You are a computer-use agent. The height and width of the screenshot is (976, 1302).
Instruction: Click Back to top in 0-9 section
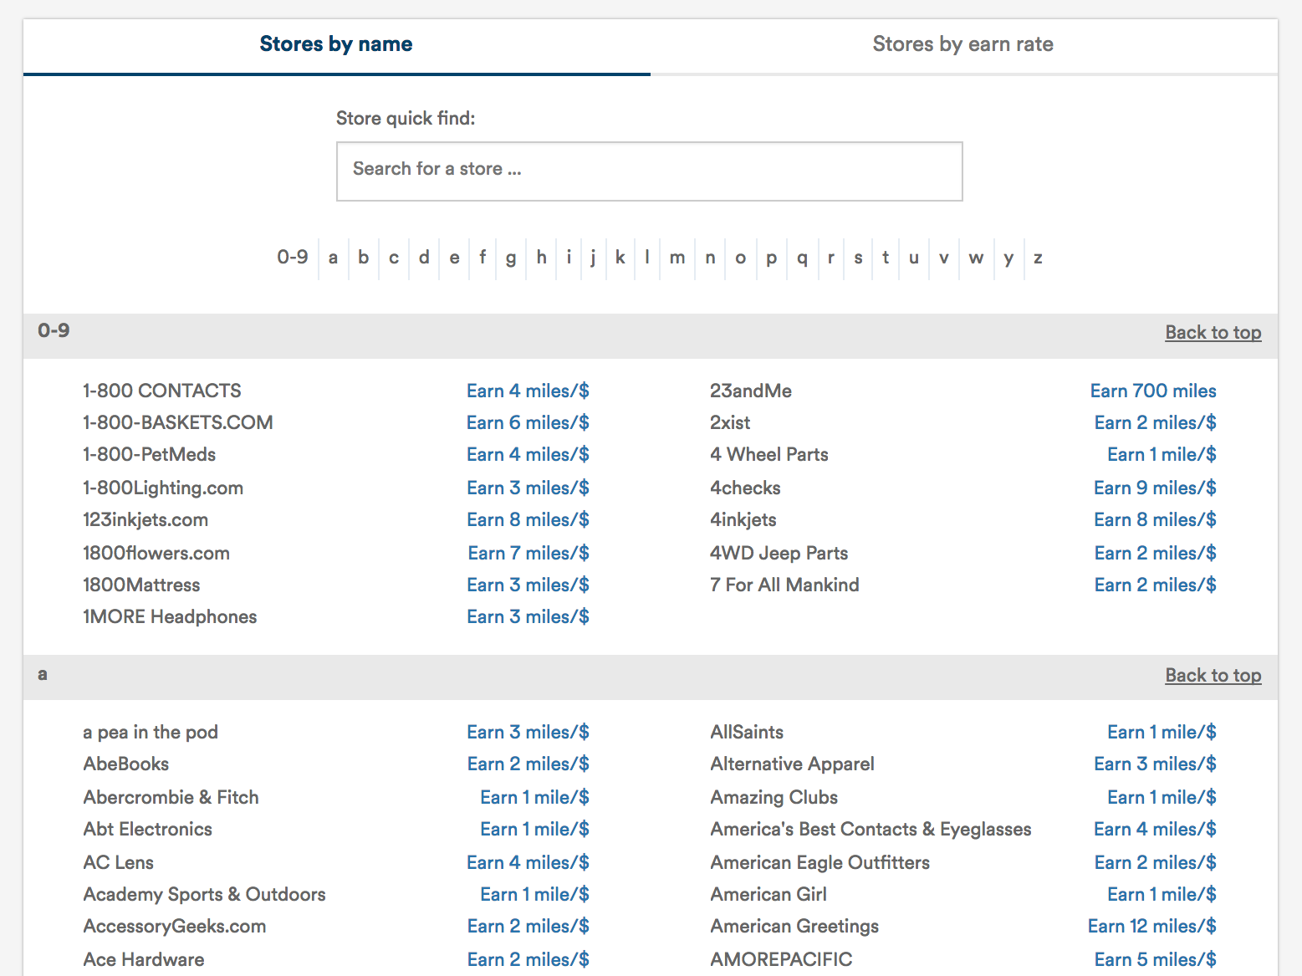1213,332
